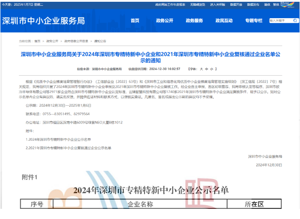Click the 今天是 2025年1月7日 date text
The width and height of the screenshot is (300, 219).
[23, 4]
